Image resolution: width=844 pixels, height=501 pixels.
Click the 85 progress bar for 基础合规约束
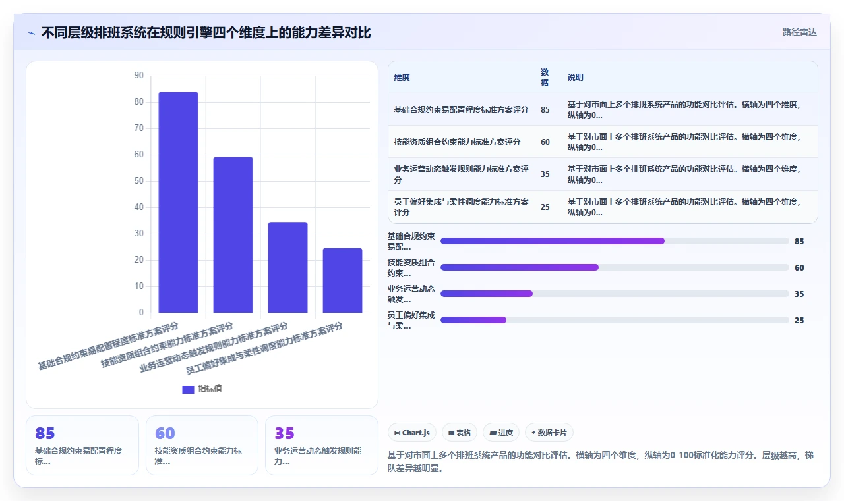615,241
